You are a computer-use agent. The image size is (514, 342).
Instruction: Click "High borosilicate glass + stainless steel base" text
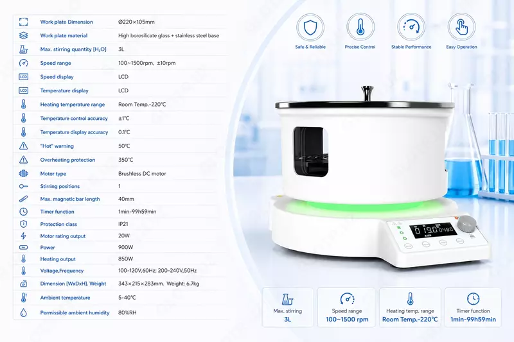point(168,36)
